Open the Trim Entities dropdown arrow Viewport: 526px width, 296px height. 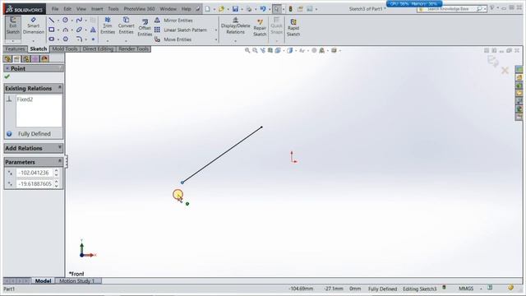(x=108, y=41)
